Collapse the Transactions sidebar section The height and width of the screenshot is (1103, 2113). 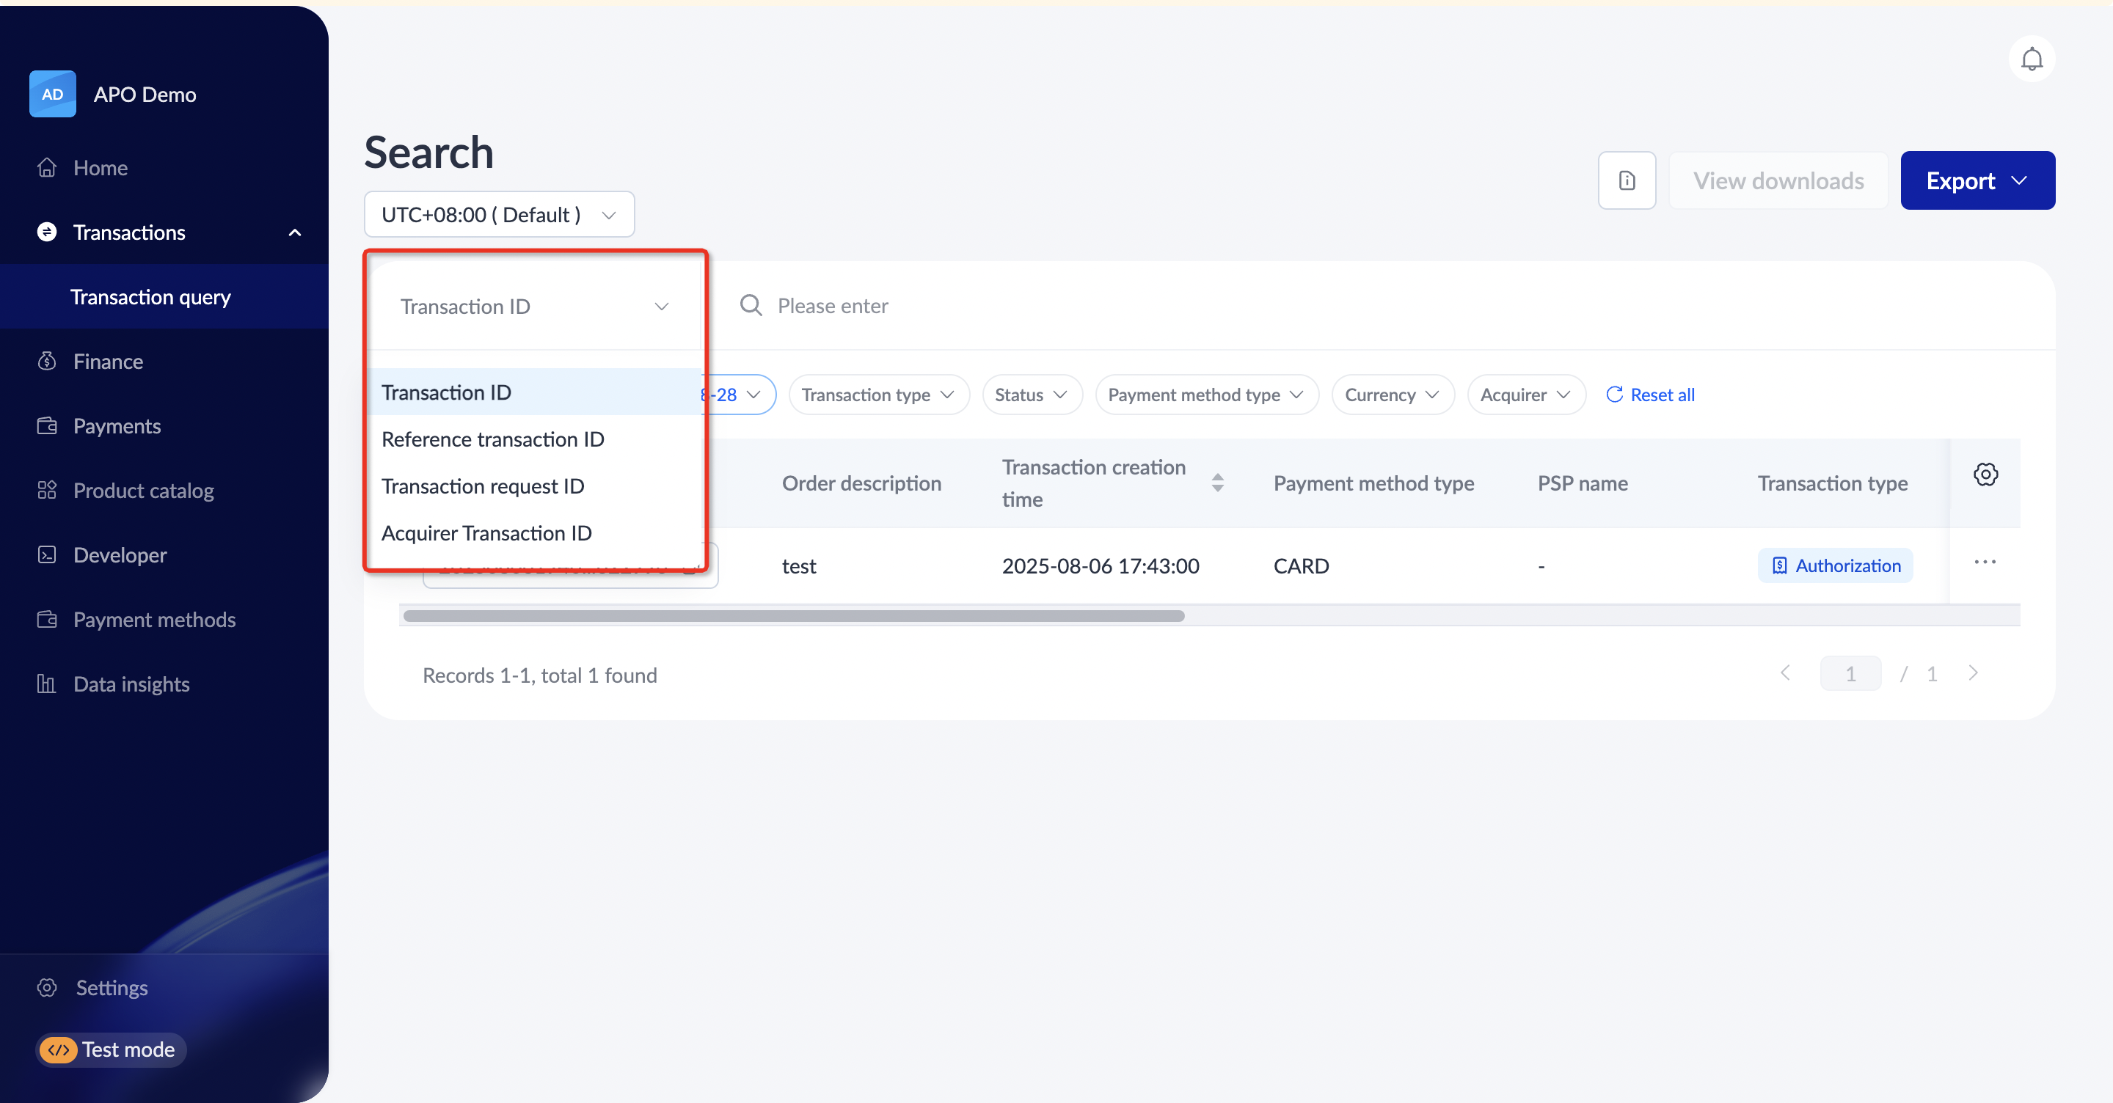point(294,233)
